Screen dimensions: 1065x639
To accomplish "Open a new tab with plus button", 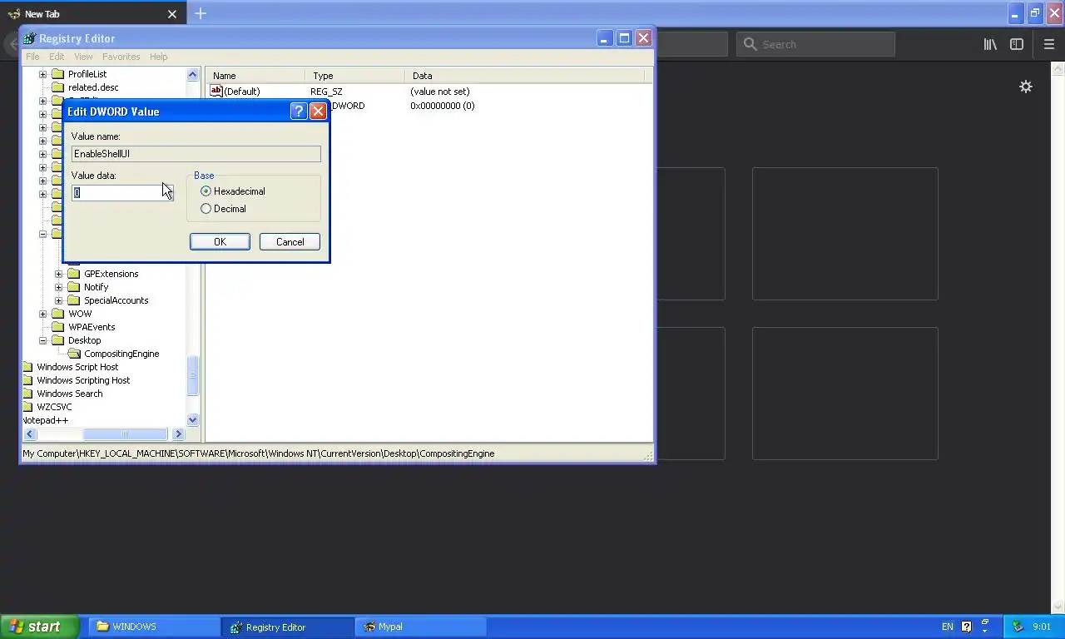I will (201, 13).
